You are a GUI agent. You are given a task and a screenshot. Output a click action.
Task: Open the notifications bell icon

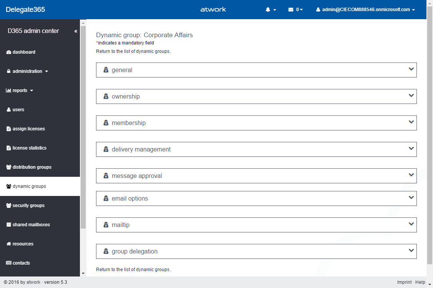(268, 10)
